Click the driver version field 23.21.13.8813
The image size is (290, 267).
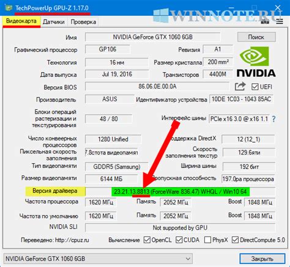pyautogui.click(x=180, y=192)
